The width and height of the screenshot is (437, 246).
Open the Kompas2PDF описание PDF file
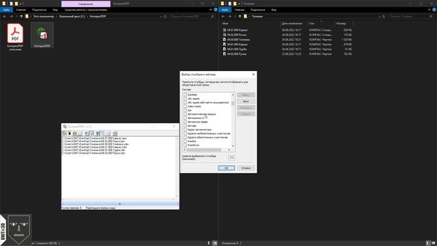(x=15, y=37)
